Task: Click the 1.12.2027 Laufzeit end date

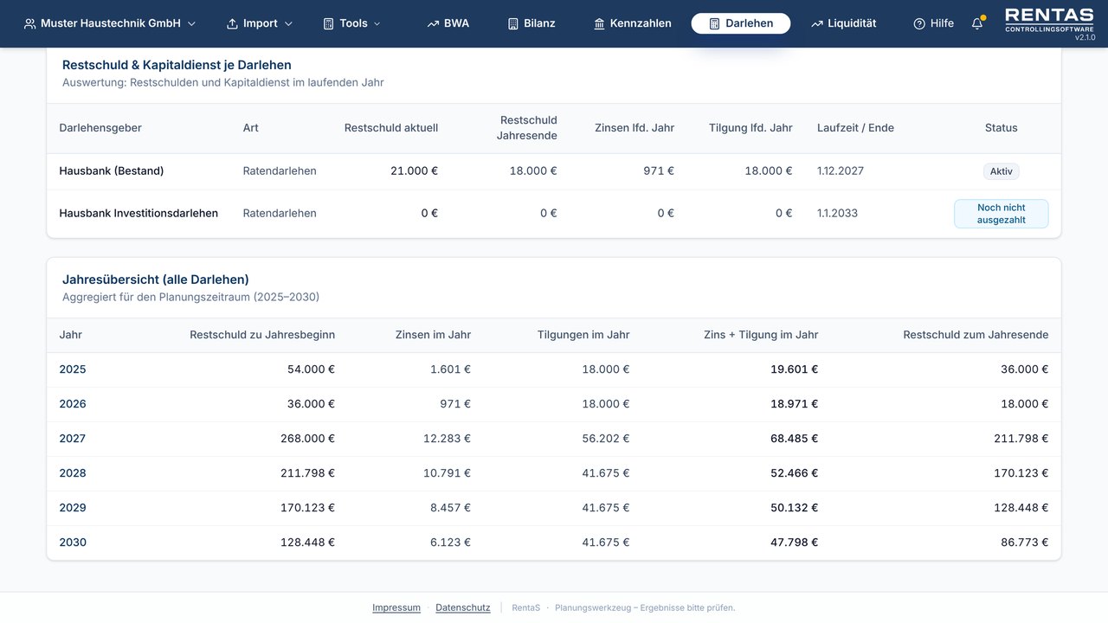Action: pos(842,171)
